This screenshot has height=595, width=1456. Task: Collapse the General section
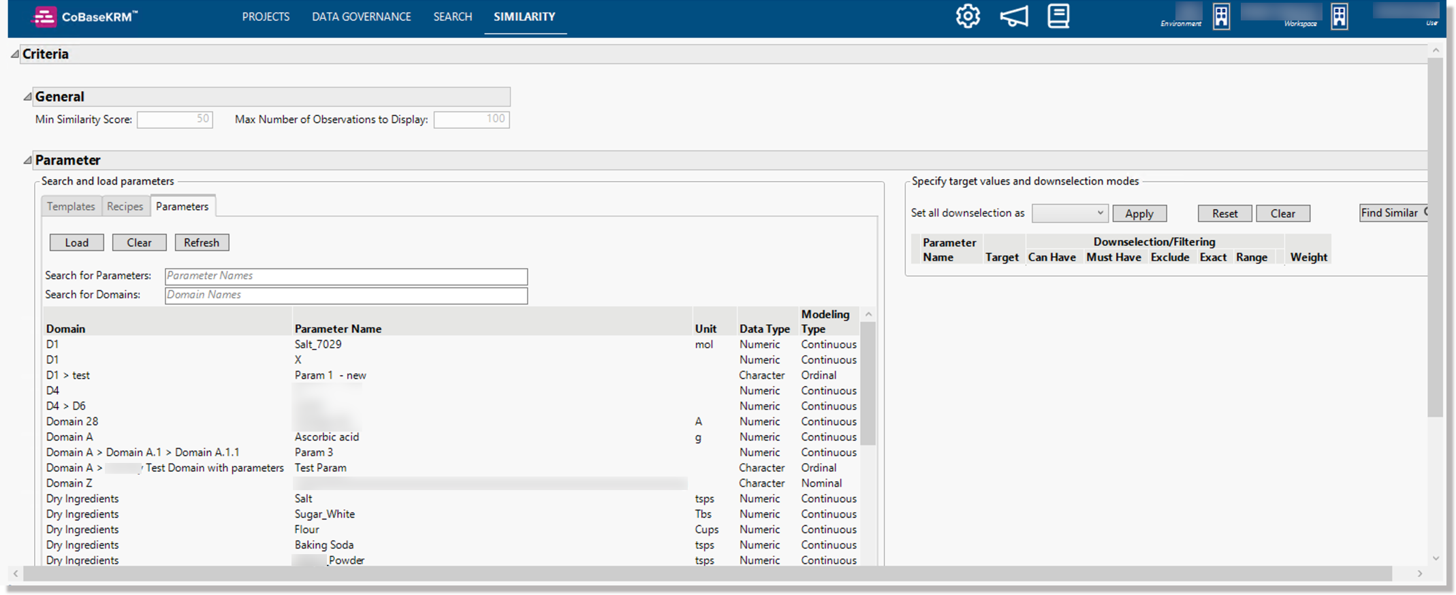[28, 97]
